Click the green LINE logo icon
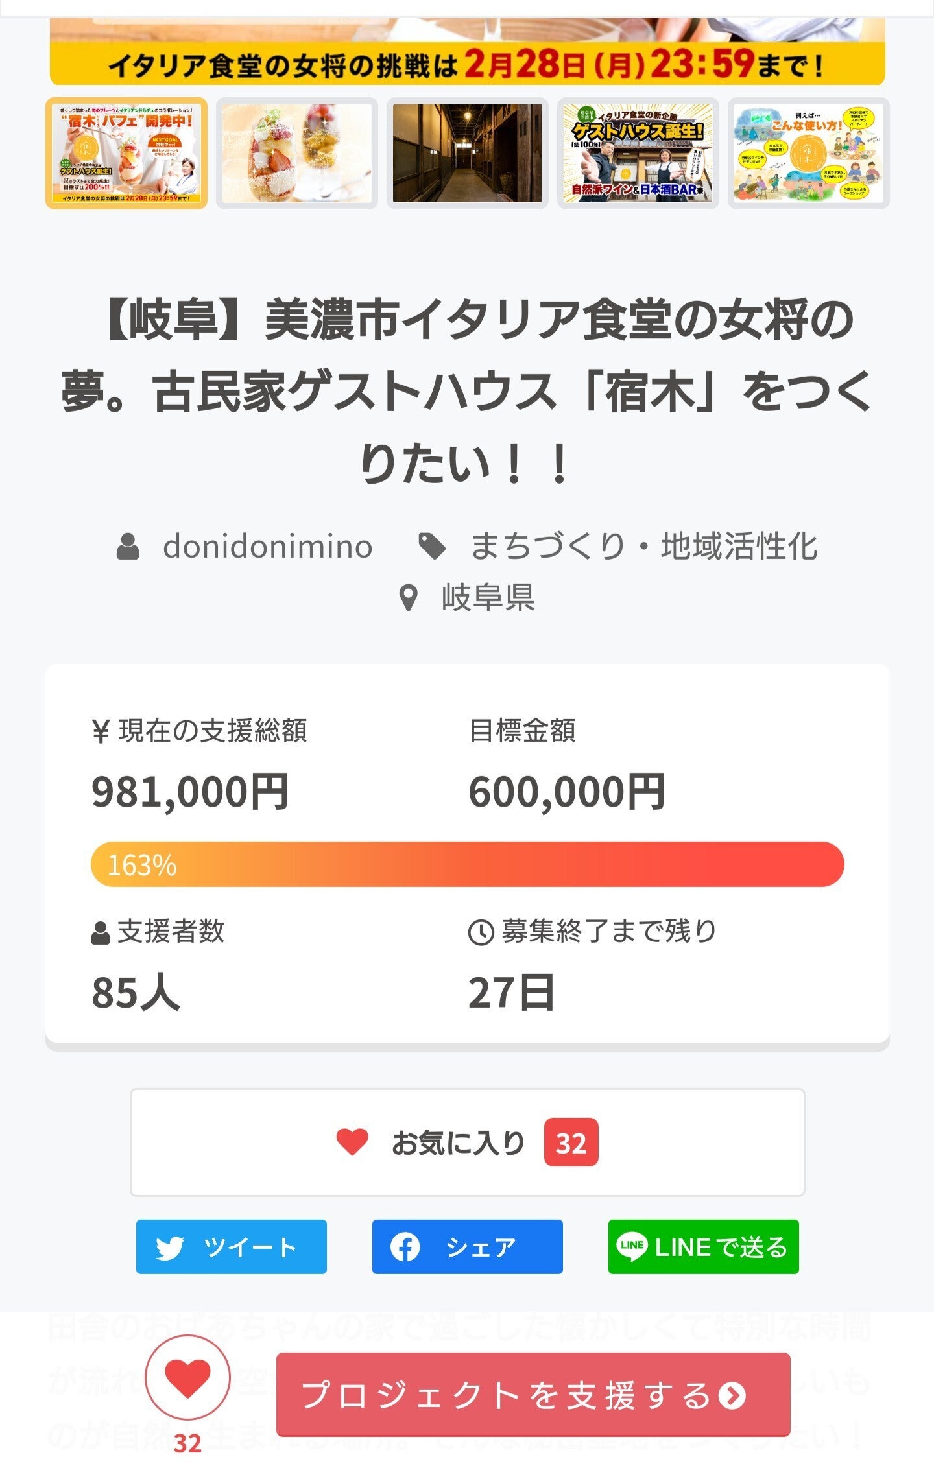934x1468 pixels. (631, 1246)
